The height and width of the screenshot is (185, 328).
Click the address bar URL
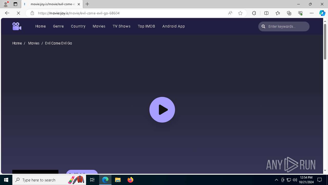point(79,13)
